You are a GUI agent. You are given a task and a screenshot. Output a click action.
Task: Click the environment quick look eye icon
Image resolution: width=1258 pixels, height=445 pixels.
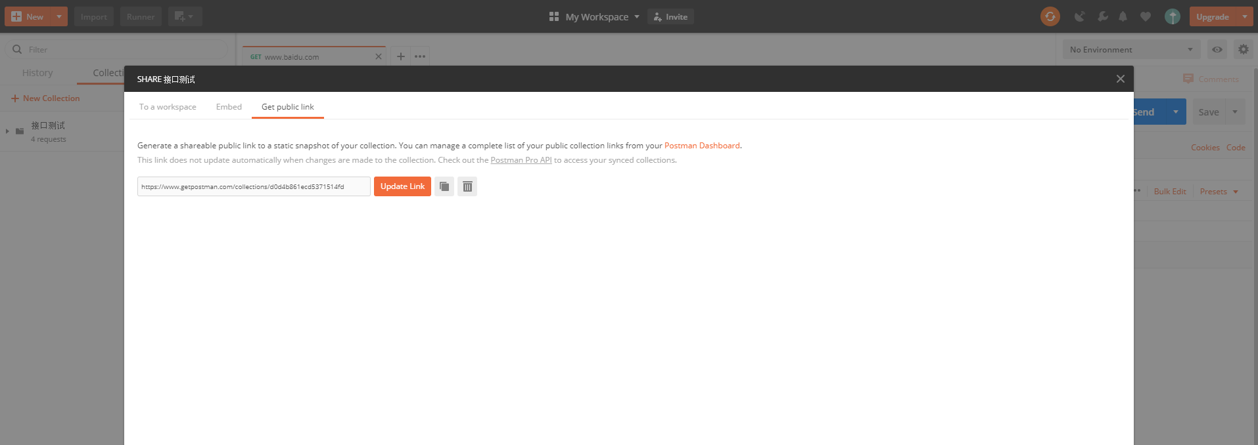click(1217, 49)
